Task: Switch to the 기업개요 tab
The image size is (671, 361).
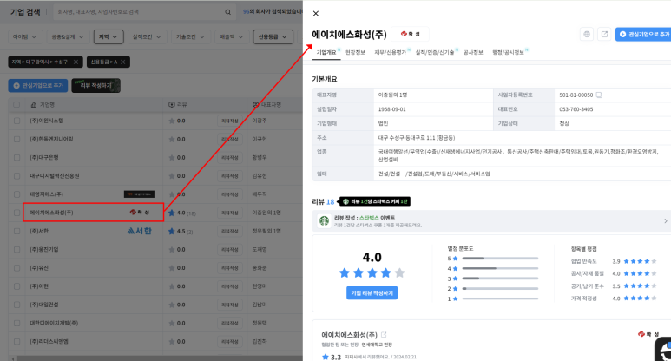Action: pos(326,52)
